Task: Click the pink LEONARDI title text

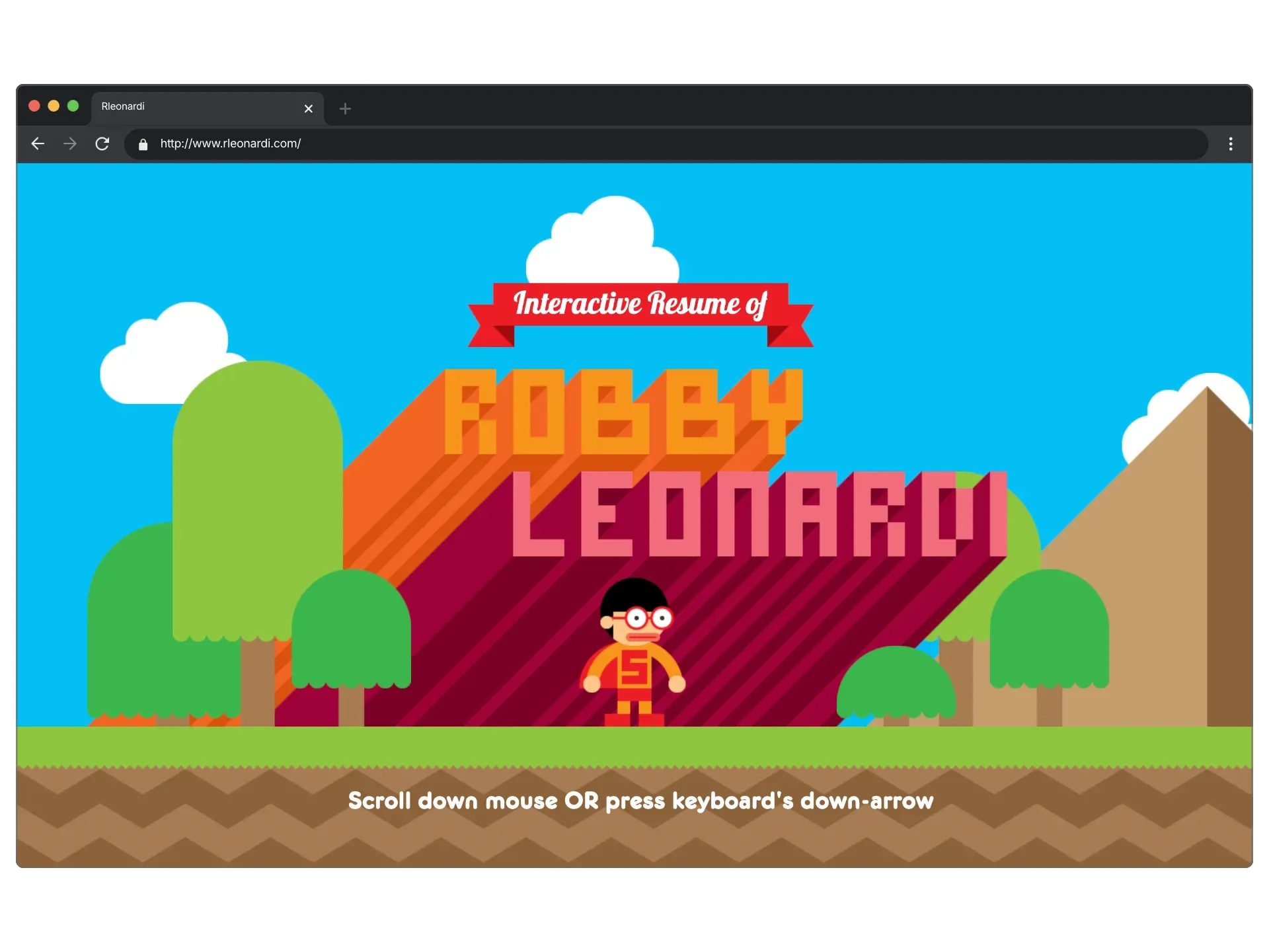Action: 759,514
